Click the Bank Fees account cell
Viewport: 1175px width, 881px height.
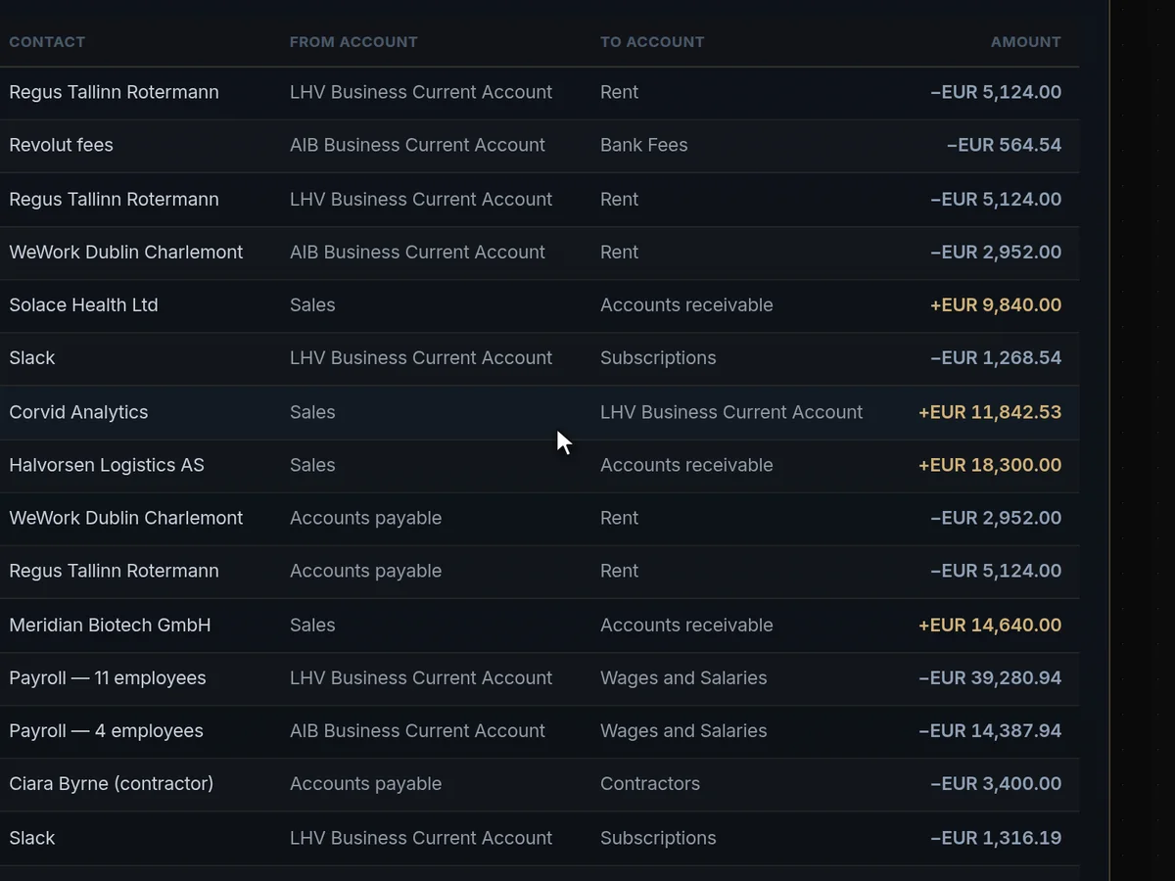click(643, 145)
